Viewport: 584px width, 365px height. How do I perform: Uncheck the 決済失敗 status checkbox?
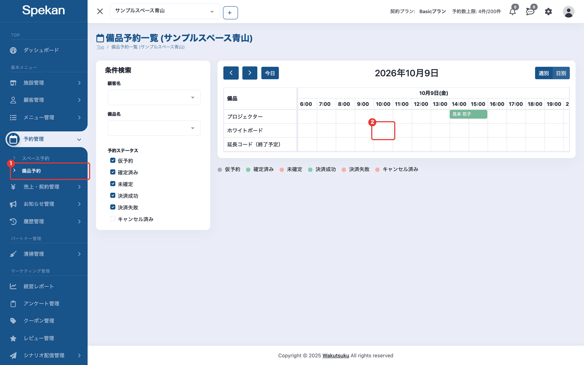(x=113, y=207)
